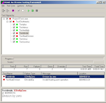Select the Testminus tree item

tap(24, 27)
